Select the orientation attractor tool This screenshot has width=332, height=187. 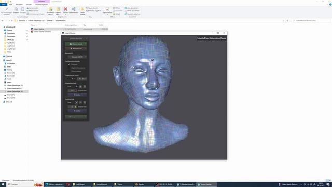click(x=80, y=87)
